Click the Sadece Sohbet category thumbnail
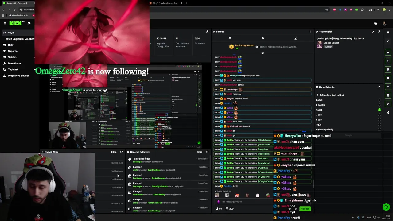 (320, 45)
